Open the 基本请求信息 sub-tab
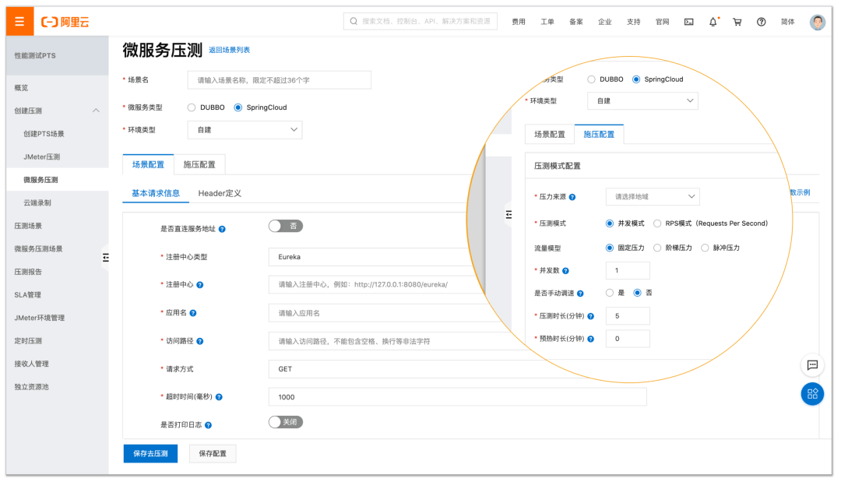 click(156, 194)
